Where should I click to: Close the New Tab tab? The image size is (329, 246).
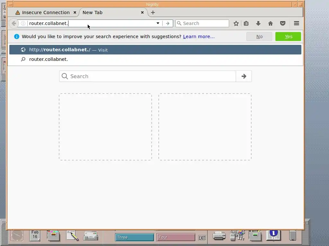click(x=142, y=12)
